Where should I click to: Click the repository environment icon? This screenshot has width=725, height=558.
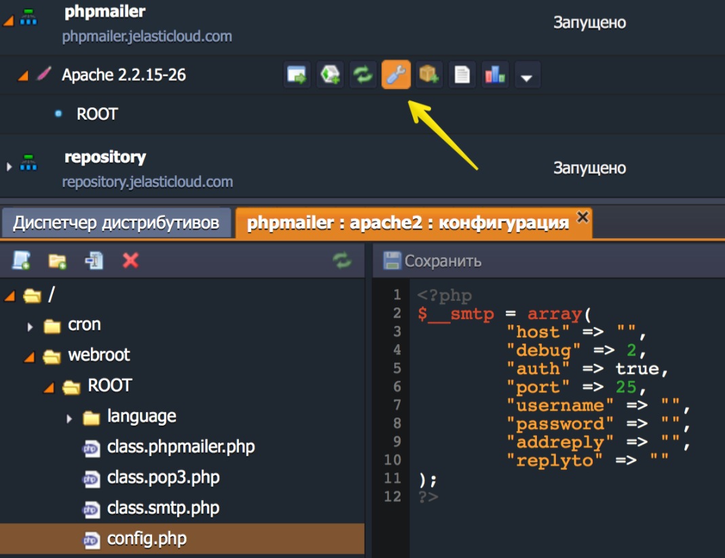[x=29, y=162]
